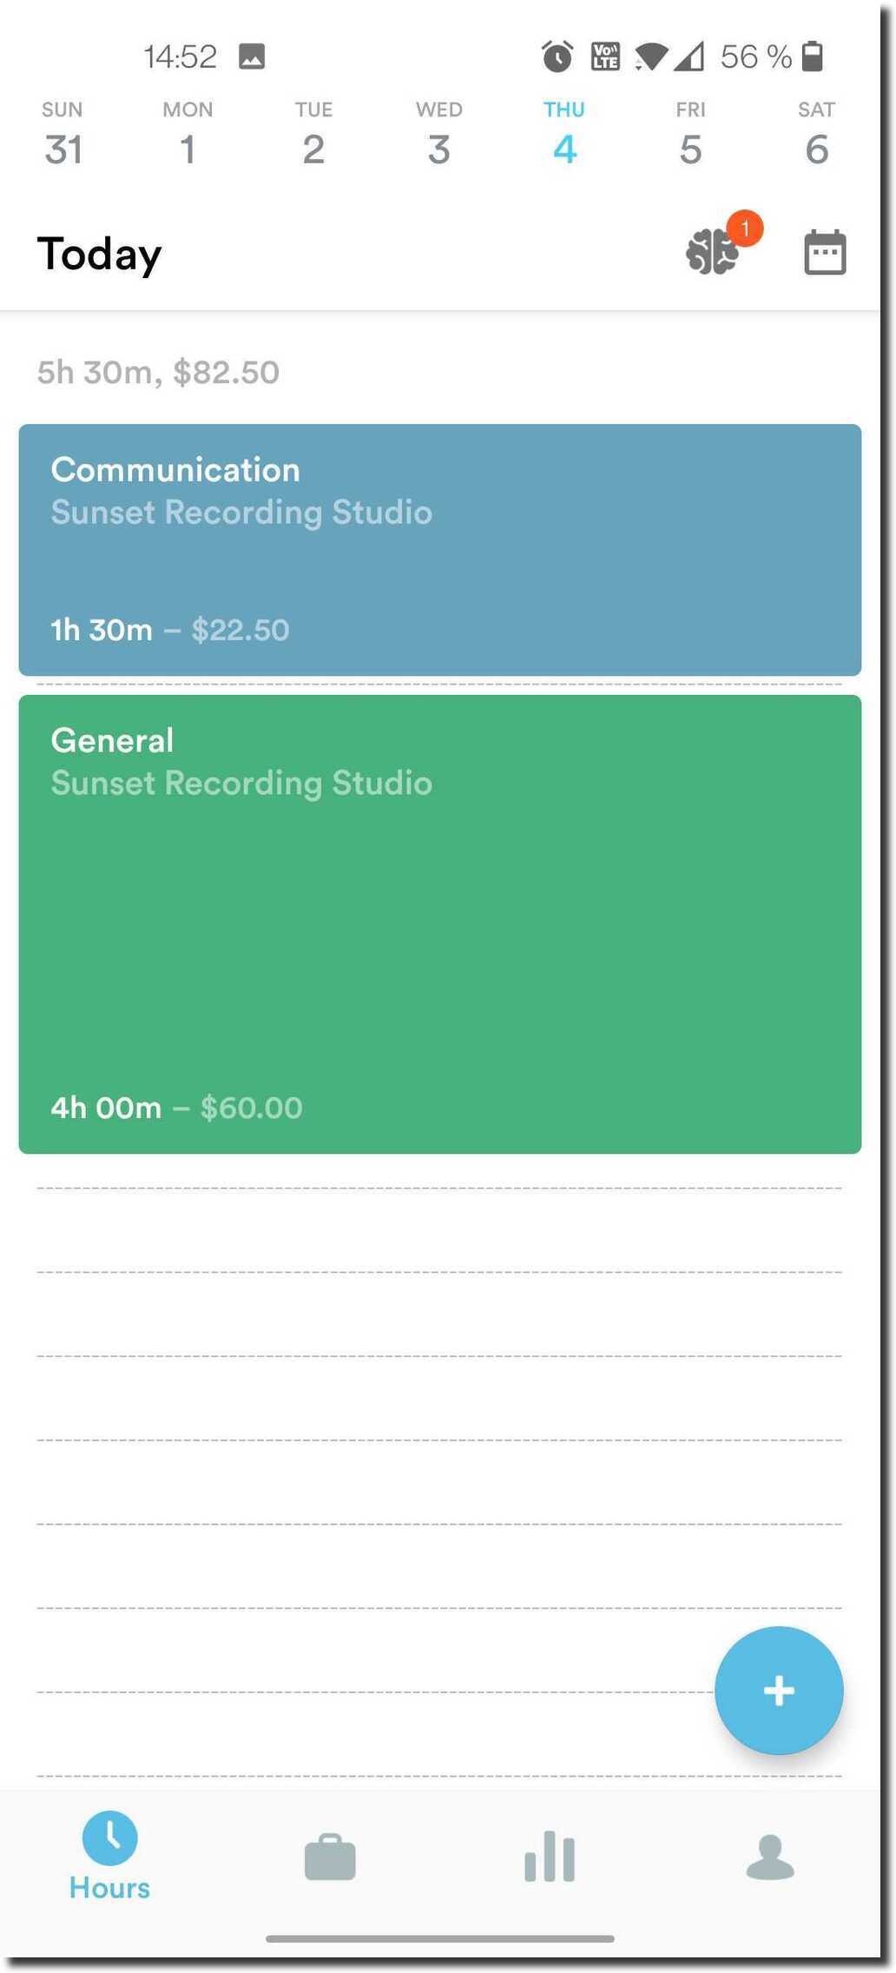896x1973 pixels.
Task: Open the briefcase projects tab
Action: 330,1858
